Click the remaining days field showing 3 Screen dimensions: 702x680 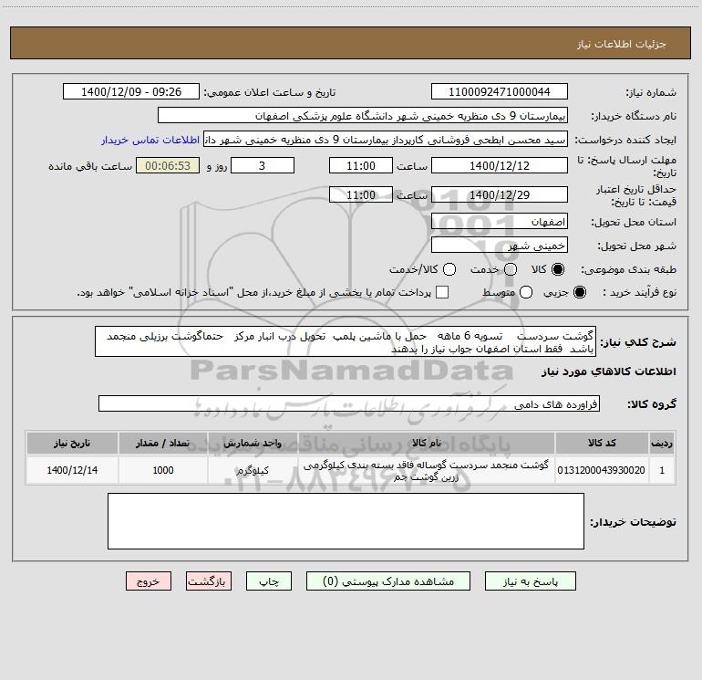[263, 165]
